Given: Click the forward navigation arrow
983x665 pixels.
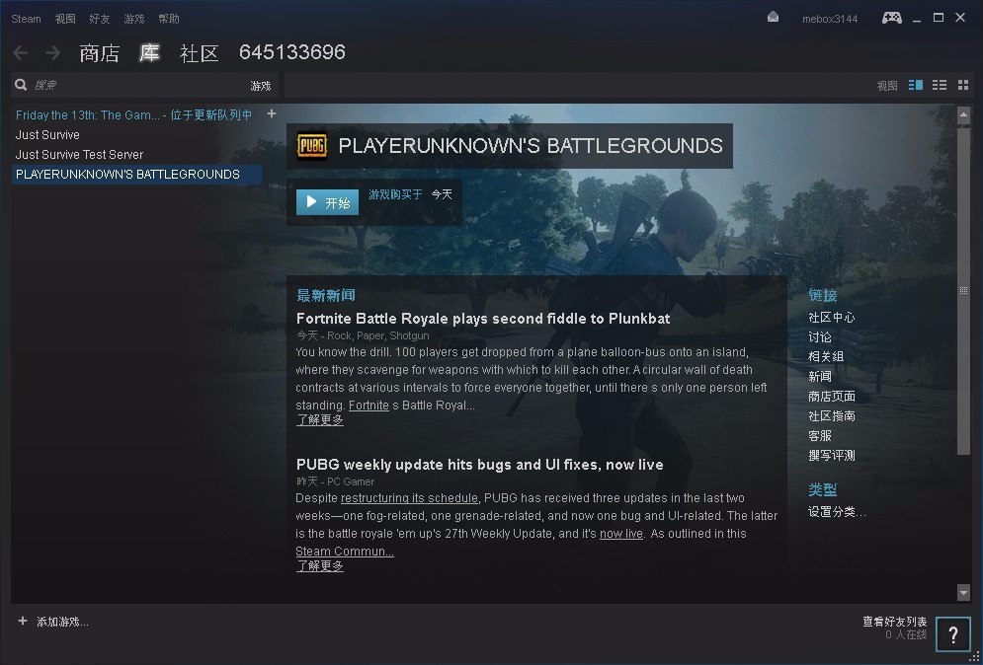Looking at the screenshot, I should pyautogui.click(x=53, y=53).
